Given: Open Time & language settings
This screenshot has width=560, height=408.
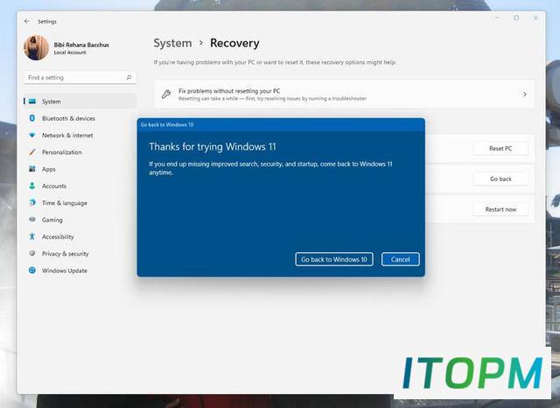Looking at the screenshot, I should [x=80, y=203].
